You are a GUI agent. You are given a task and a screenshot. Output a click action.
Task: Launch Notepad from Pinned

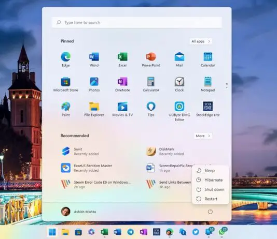[x=207, y=84]
